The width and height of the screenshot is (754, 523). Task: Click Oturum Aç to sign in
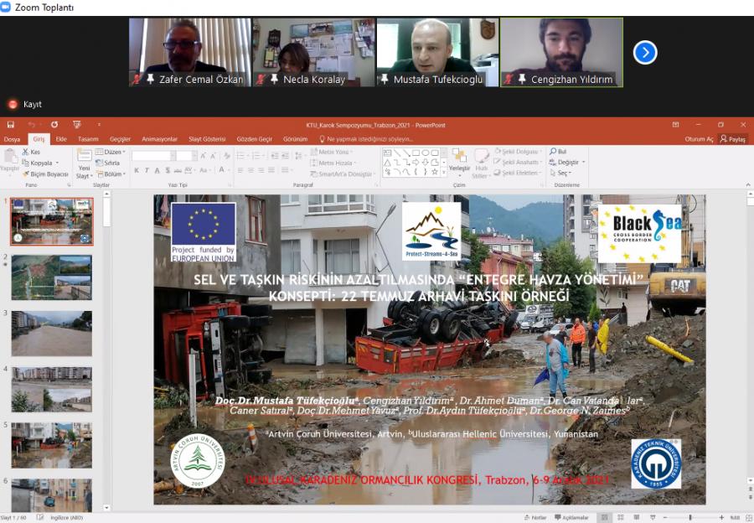pyautogui.click(x=700, y=139)
